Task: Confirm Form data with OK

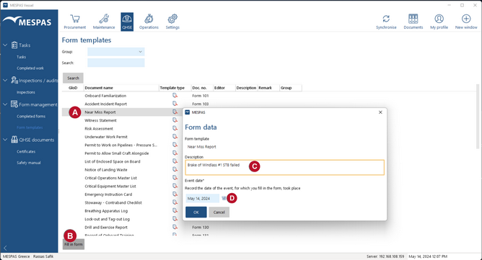Action: (x=196, y=212)
